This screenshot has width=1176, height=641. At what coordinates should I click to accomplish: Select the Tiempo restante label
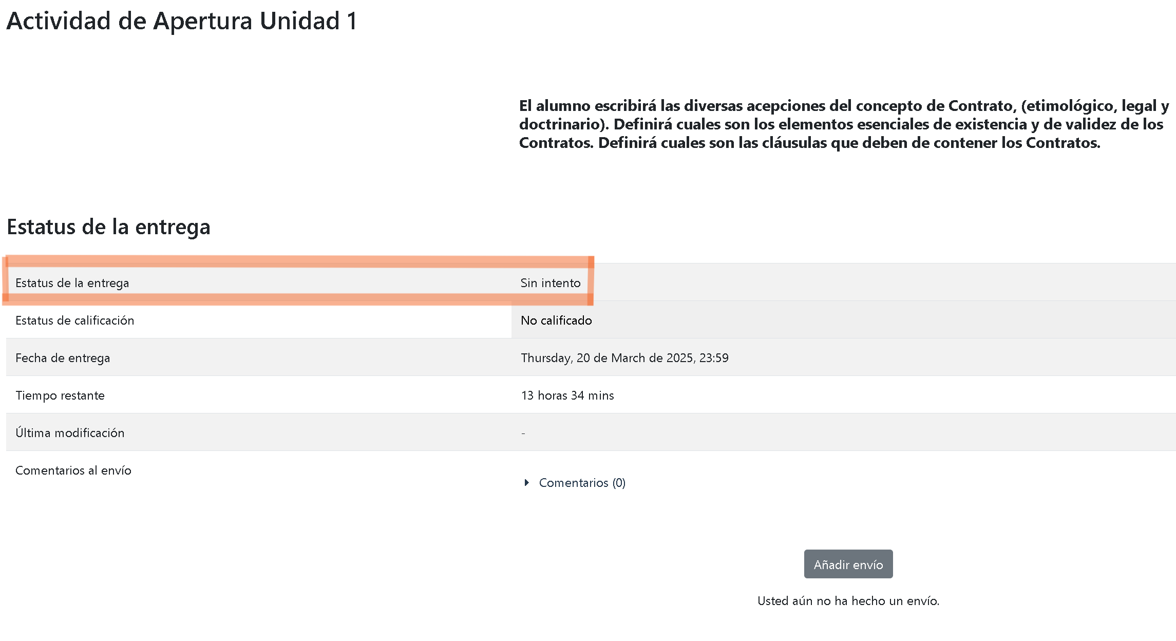click(x=60, y=395)
